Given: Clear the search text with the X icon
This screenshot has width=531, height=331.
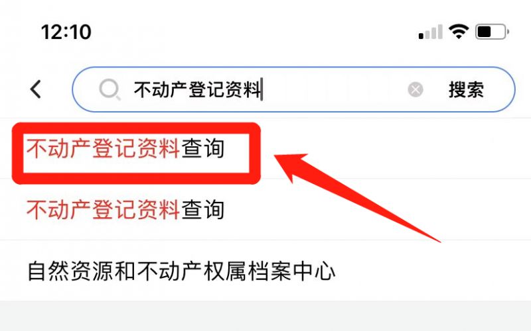Looking at the screenshot, I should [416, 89].
